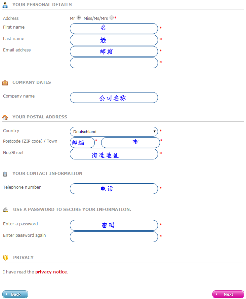246x299 pixels.
Task: Click the Next button
Action: (228, 294)
